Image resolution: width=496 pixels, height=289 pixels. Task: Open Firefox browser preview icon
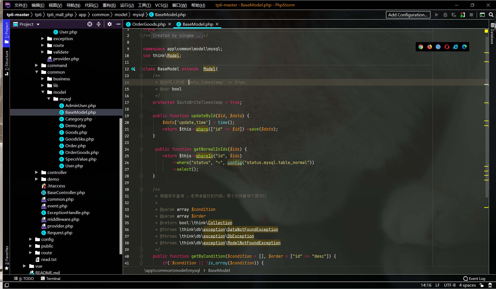click(x=430, y=47)
